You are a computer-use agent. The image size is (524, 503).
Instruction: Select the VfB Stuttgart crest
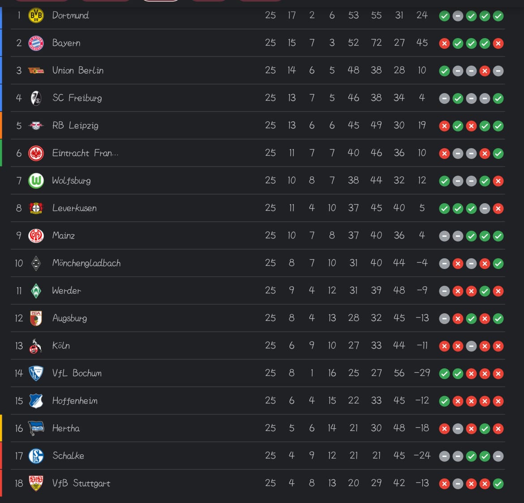tap(36, 483)
